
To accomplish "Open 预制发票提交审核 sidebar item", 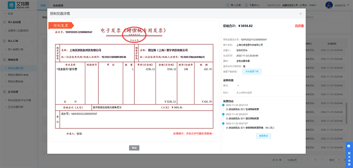I will pyautogui.click(x=18, y=75).
